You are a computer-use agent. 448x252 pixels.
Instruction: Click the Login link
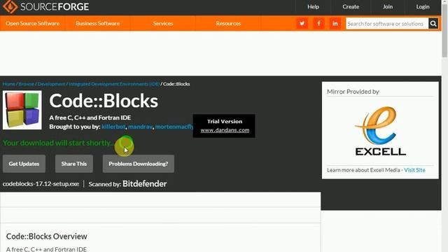pyautogui.click(x=423, y=6)
